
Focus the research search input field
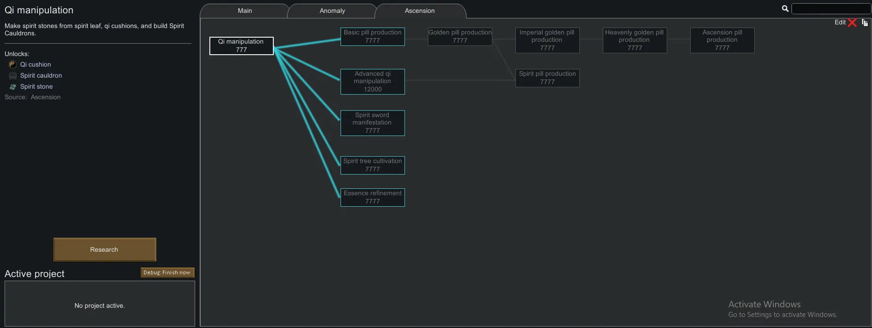pos(831,9)
